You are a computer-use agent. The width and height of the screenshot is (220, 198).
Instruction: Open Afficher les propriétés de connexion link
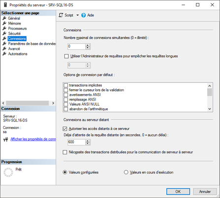pyautogui.click(x=33, y=139)
